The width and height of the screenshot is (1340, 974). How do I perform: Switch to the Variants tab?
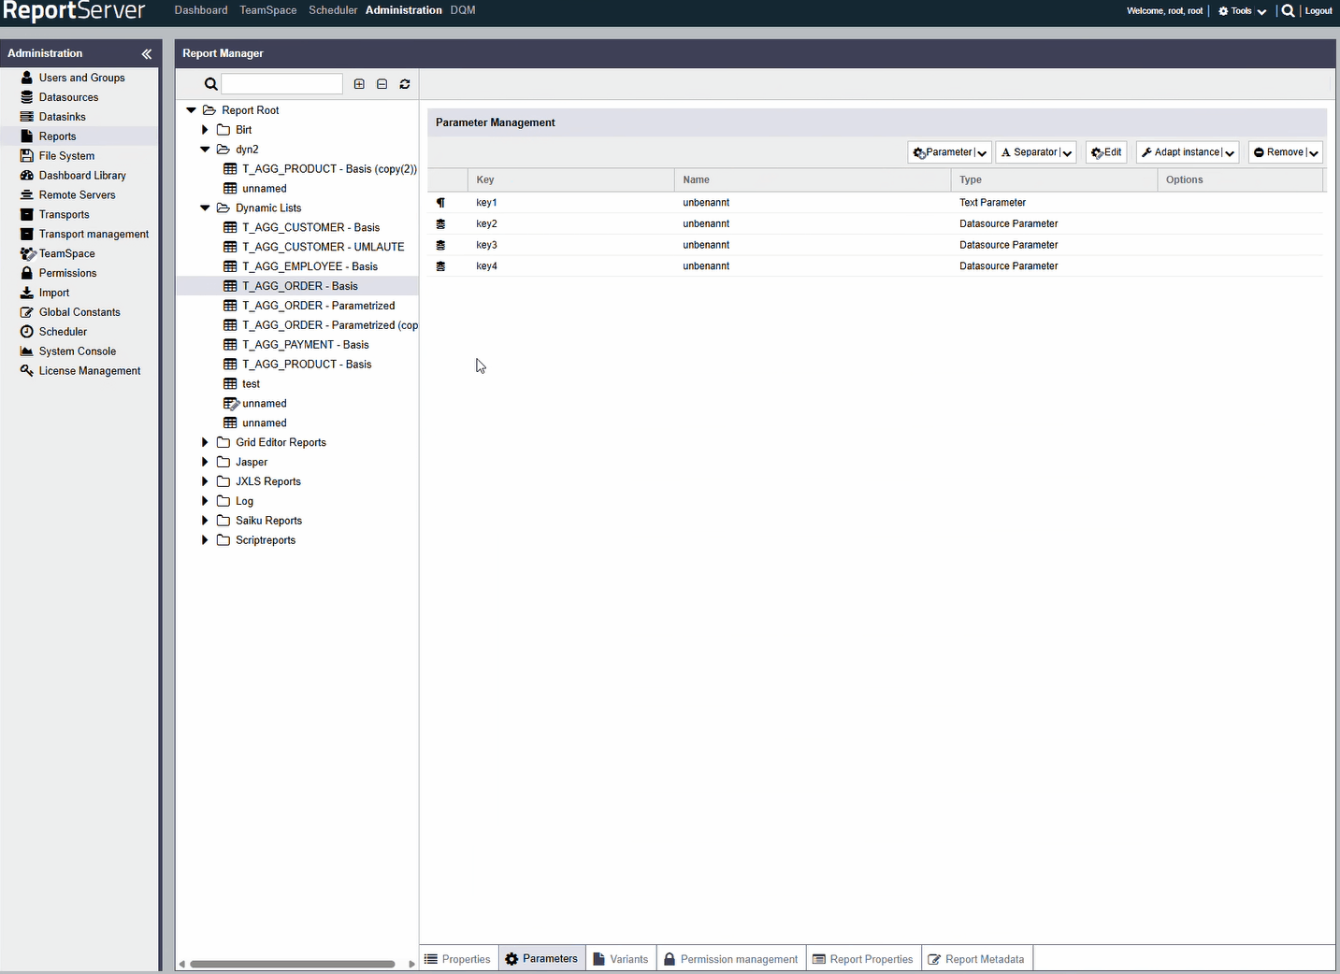click(621, 959)
